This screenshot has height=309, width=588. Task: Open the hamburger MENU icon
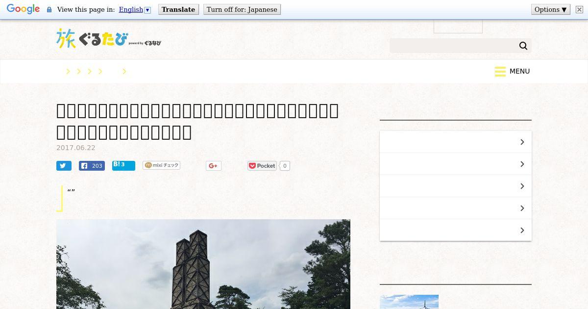tap(500, 72)
